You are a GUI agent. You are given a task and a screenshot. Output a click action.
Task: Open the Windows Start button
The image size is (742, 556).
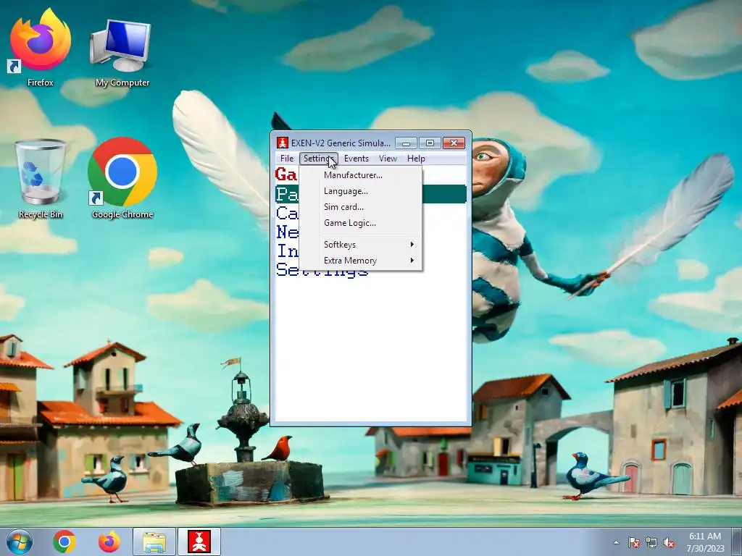20,542
